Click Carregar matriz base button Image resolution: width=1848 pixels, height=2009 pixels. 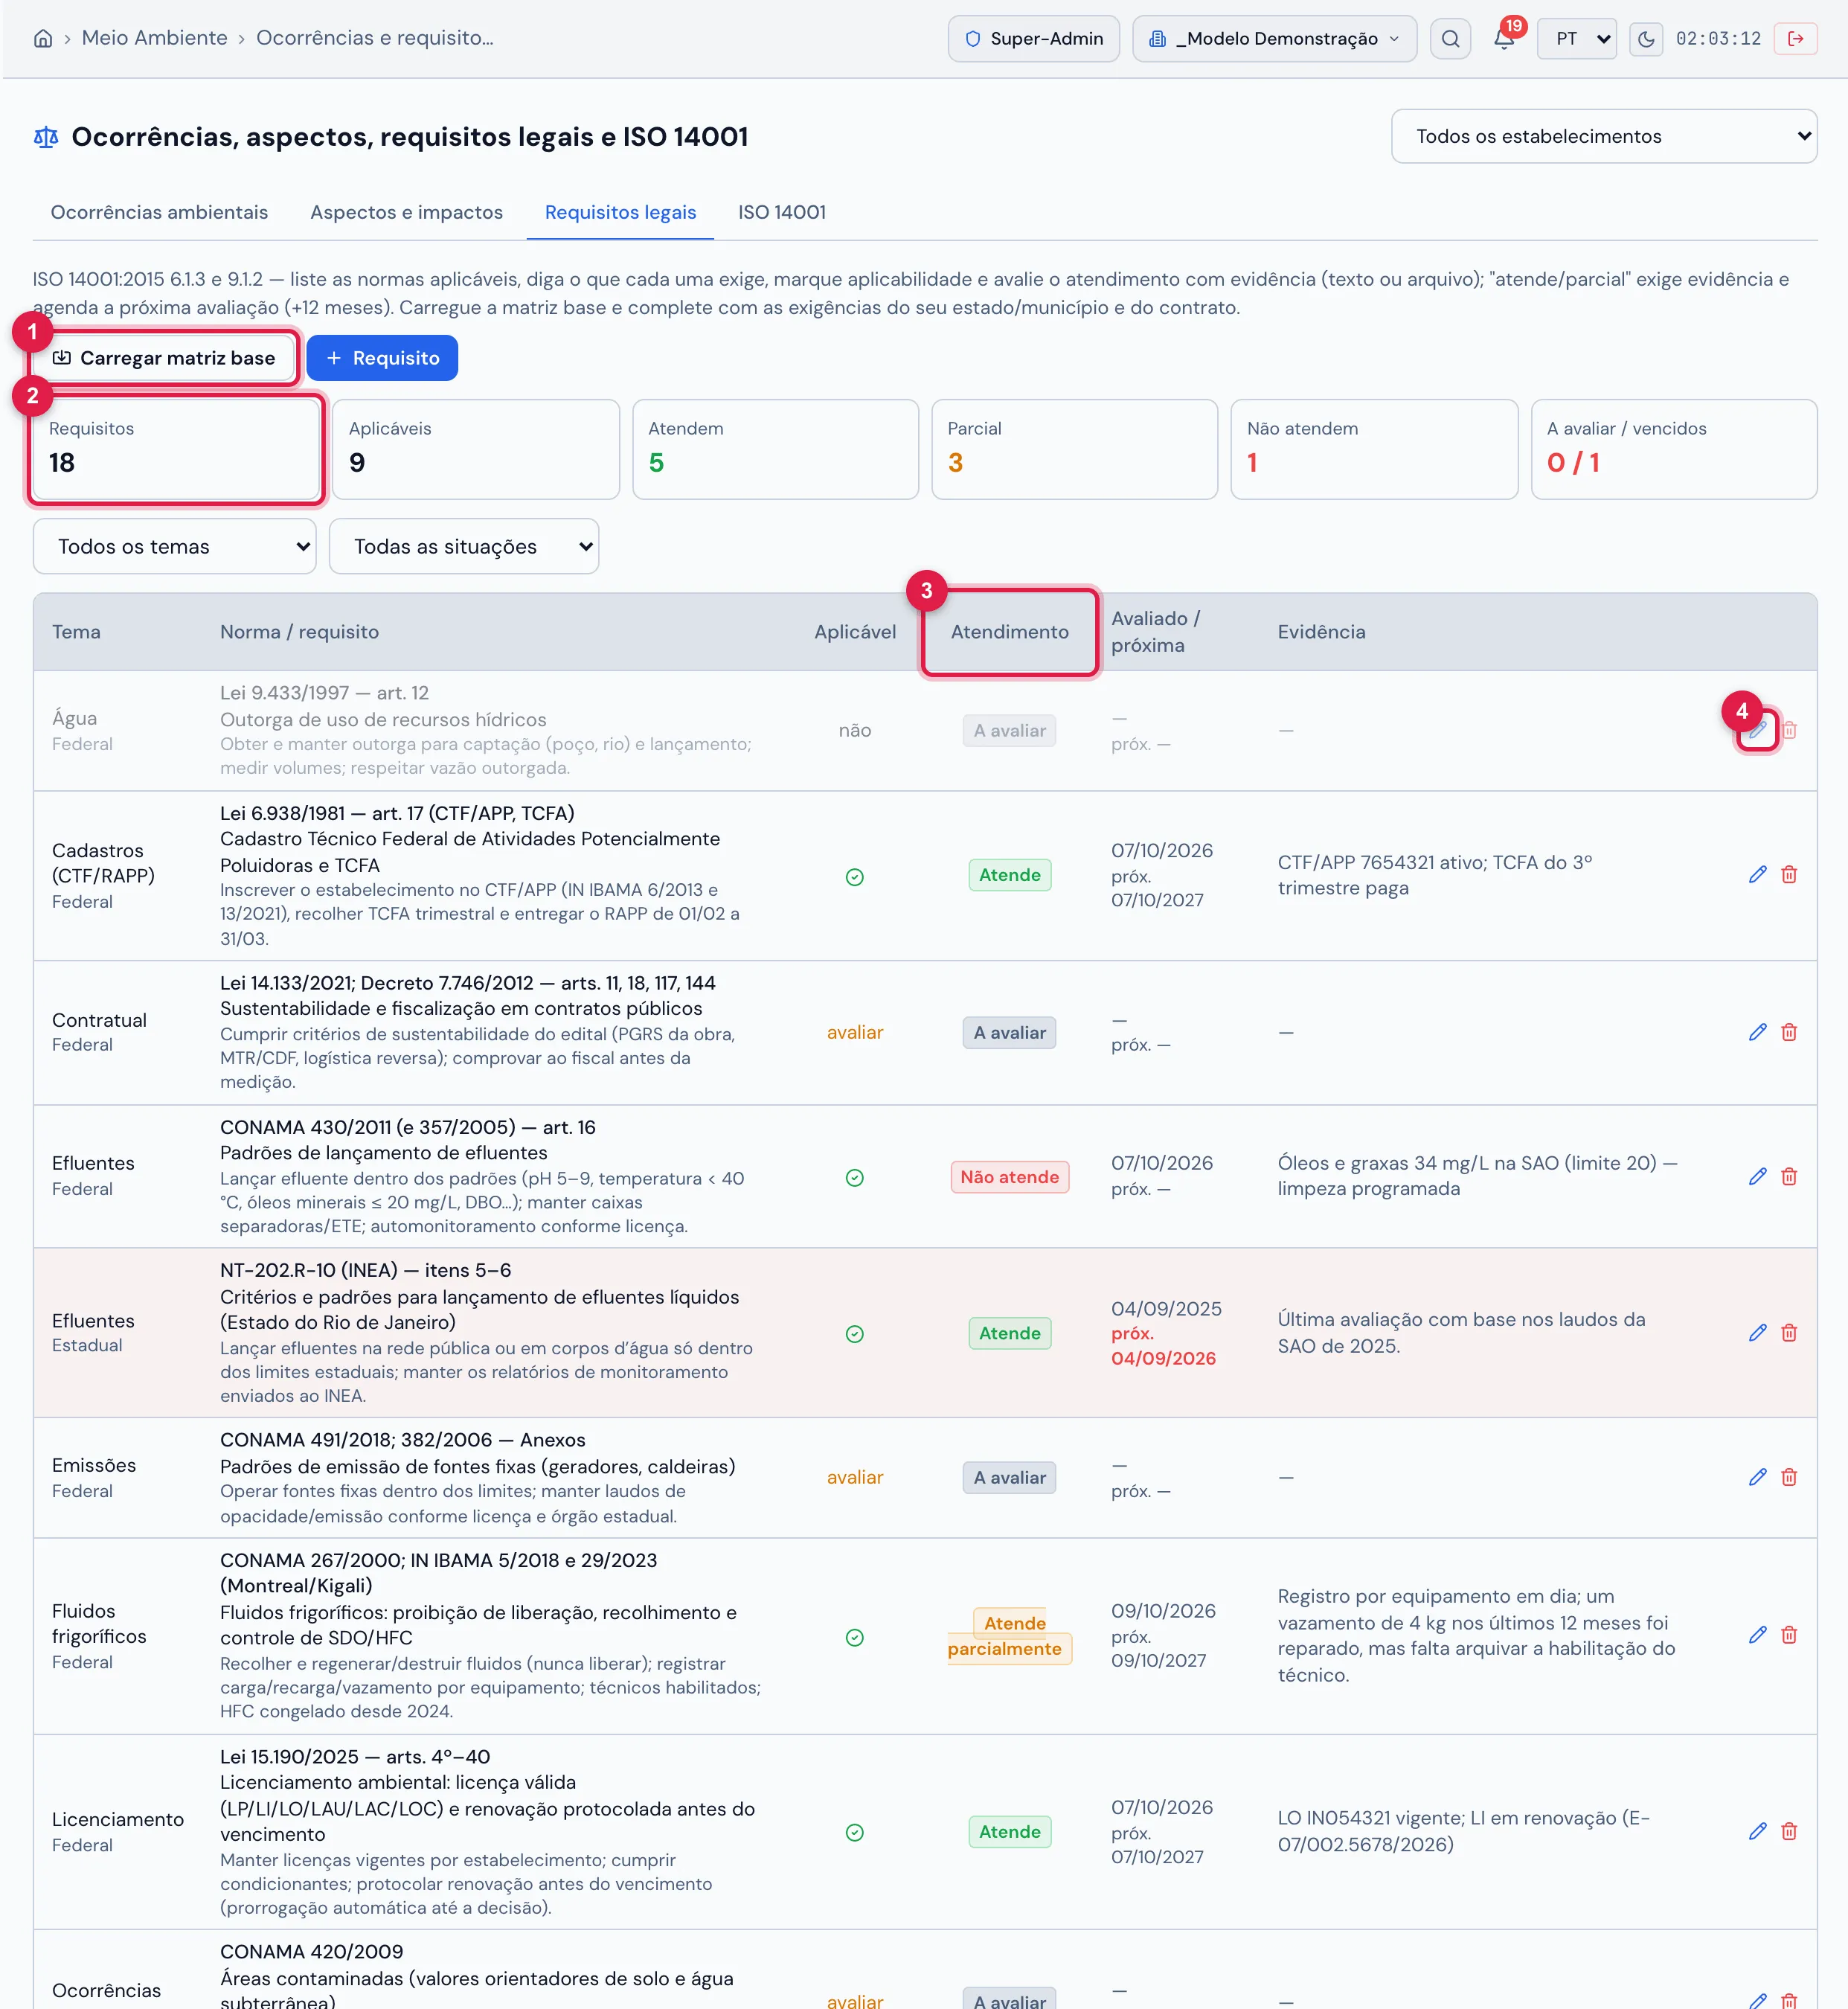(x=163, y=358)
